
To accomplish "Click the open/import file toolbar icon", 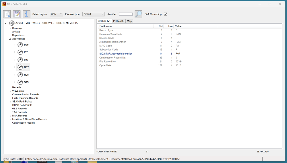I will coord(7,14).
